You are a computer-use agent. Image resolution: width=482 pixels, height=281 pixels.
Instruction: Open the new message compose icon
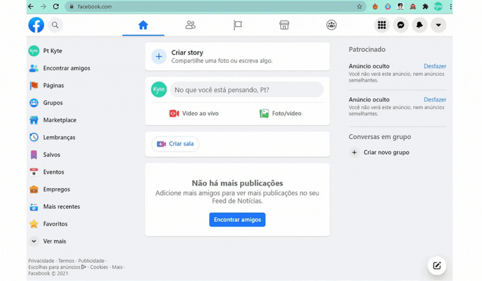[437, 265]
